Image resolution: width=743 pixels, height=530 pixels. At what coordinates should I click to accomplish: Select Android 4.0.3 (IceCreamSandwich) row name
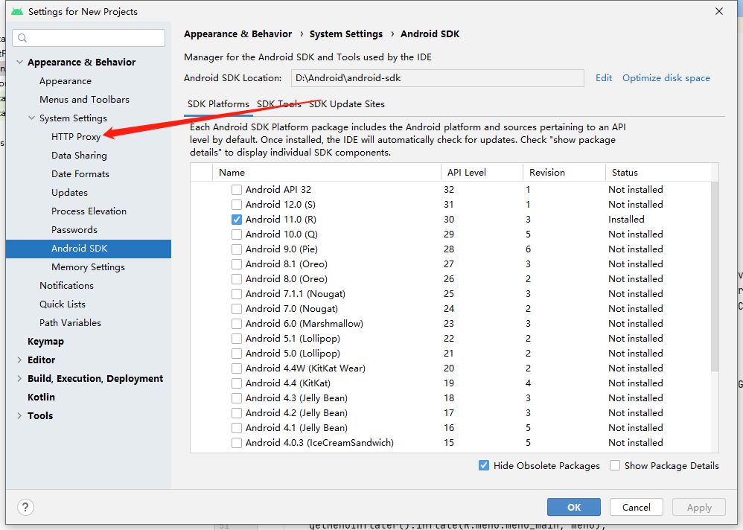pyautogui.click(x=319, y=443)
